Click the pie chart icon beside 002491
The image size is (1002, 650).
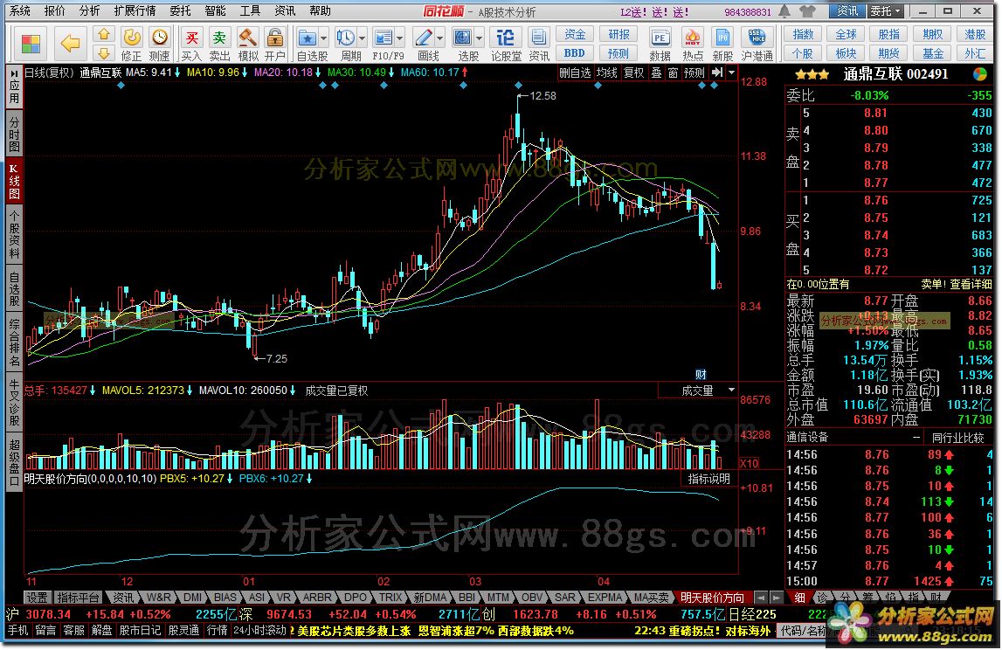click(979, 74)
